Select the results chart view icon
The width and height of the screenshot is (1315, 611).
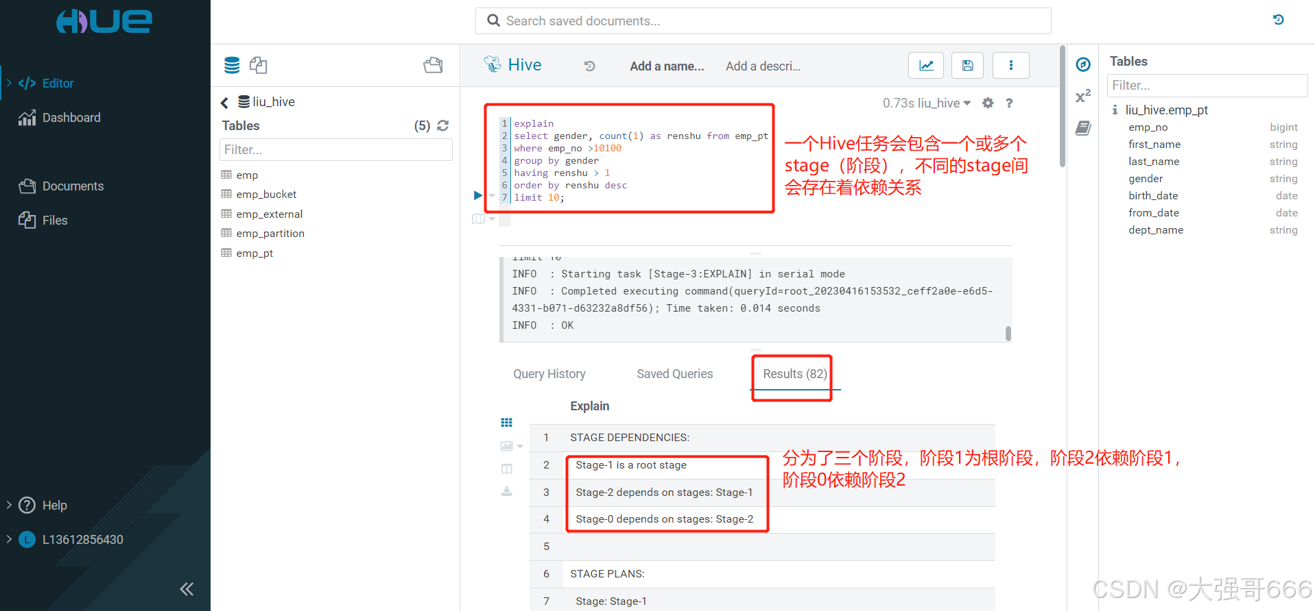[506, 446]
